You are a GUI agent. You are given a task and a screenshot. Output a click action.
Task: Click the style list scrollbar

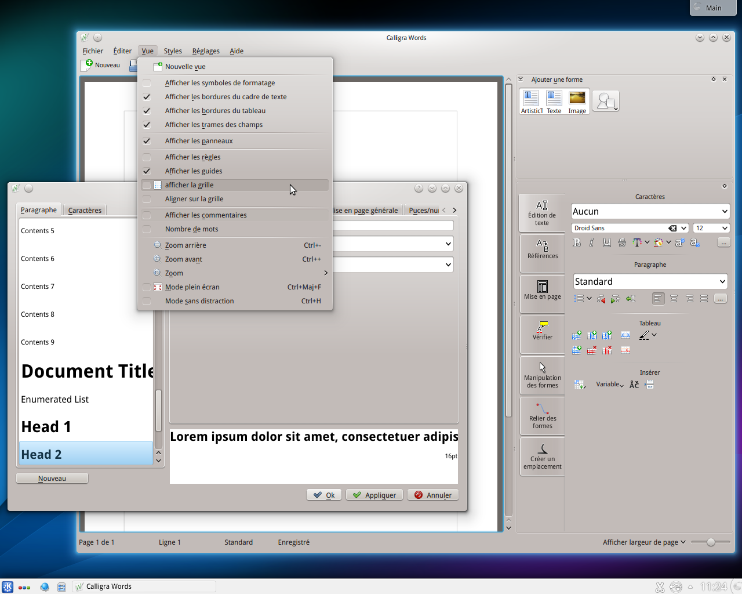pos(159,411)
